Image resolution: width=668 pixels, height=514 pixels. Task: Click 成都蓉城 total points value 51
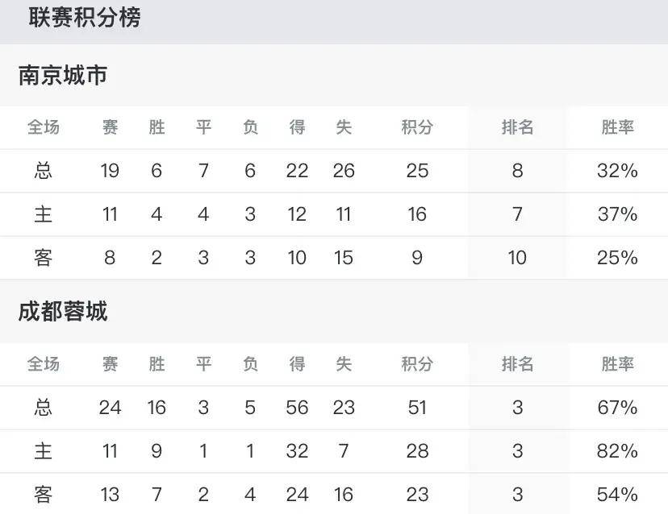417,407
